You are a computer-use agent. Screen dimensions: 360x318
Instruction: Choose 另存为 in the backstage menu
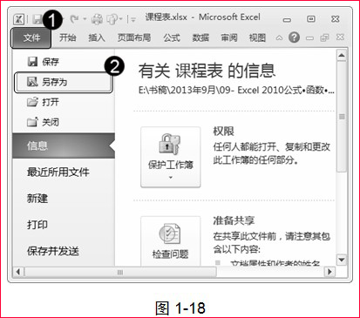[x=63, y=82]
